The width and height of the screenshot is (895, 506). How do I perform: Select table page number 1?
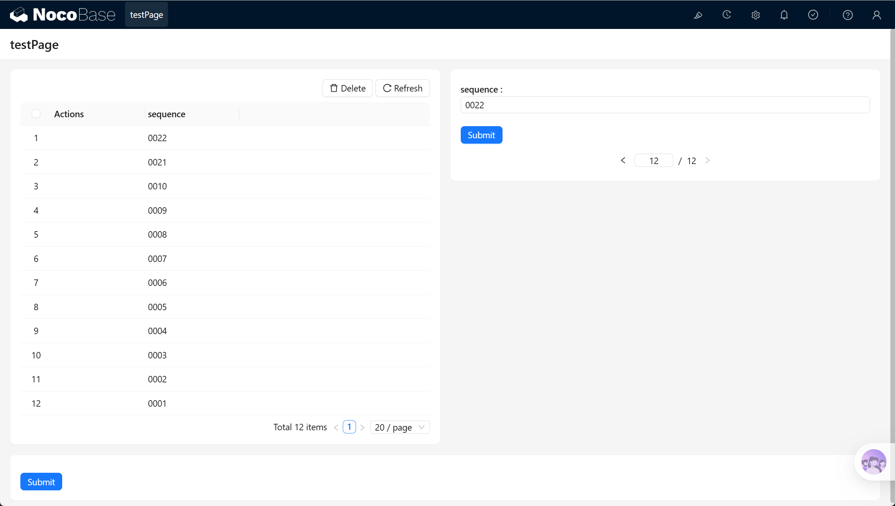click(x=349, y=427)
